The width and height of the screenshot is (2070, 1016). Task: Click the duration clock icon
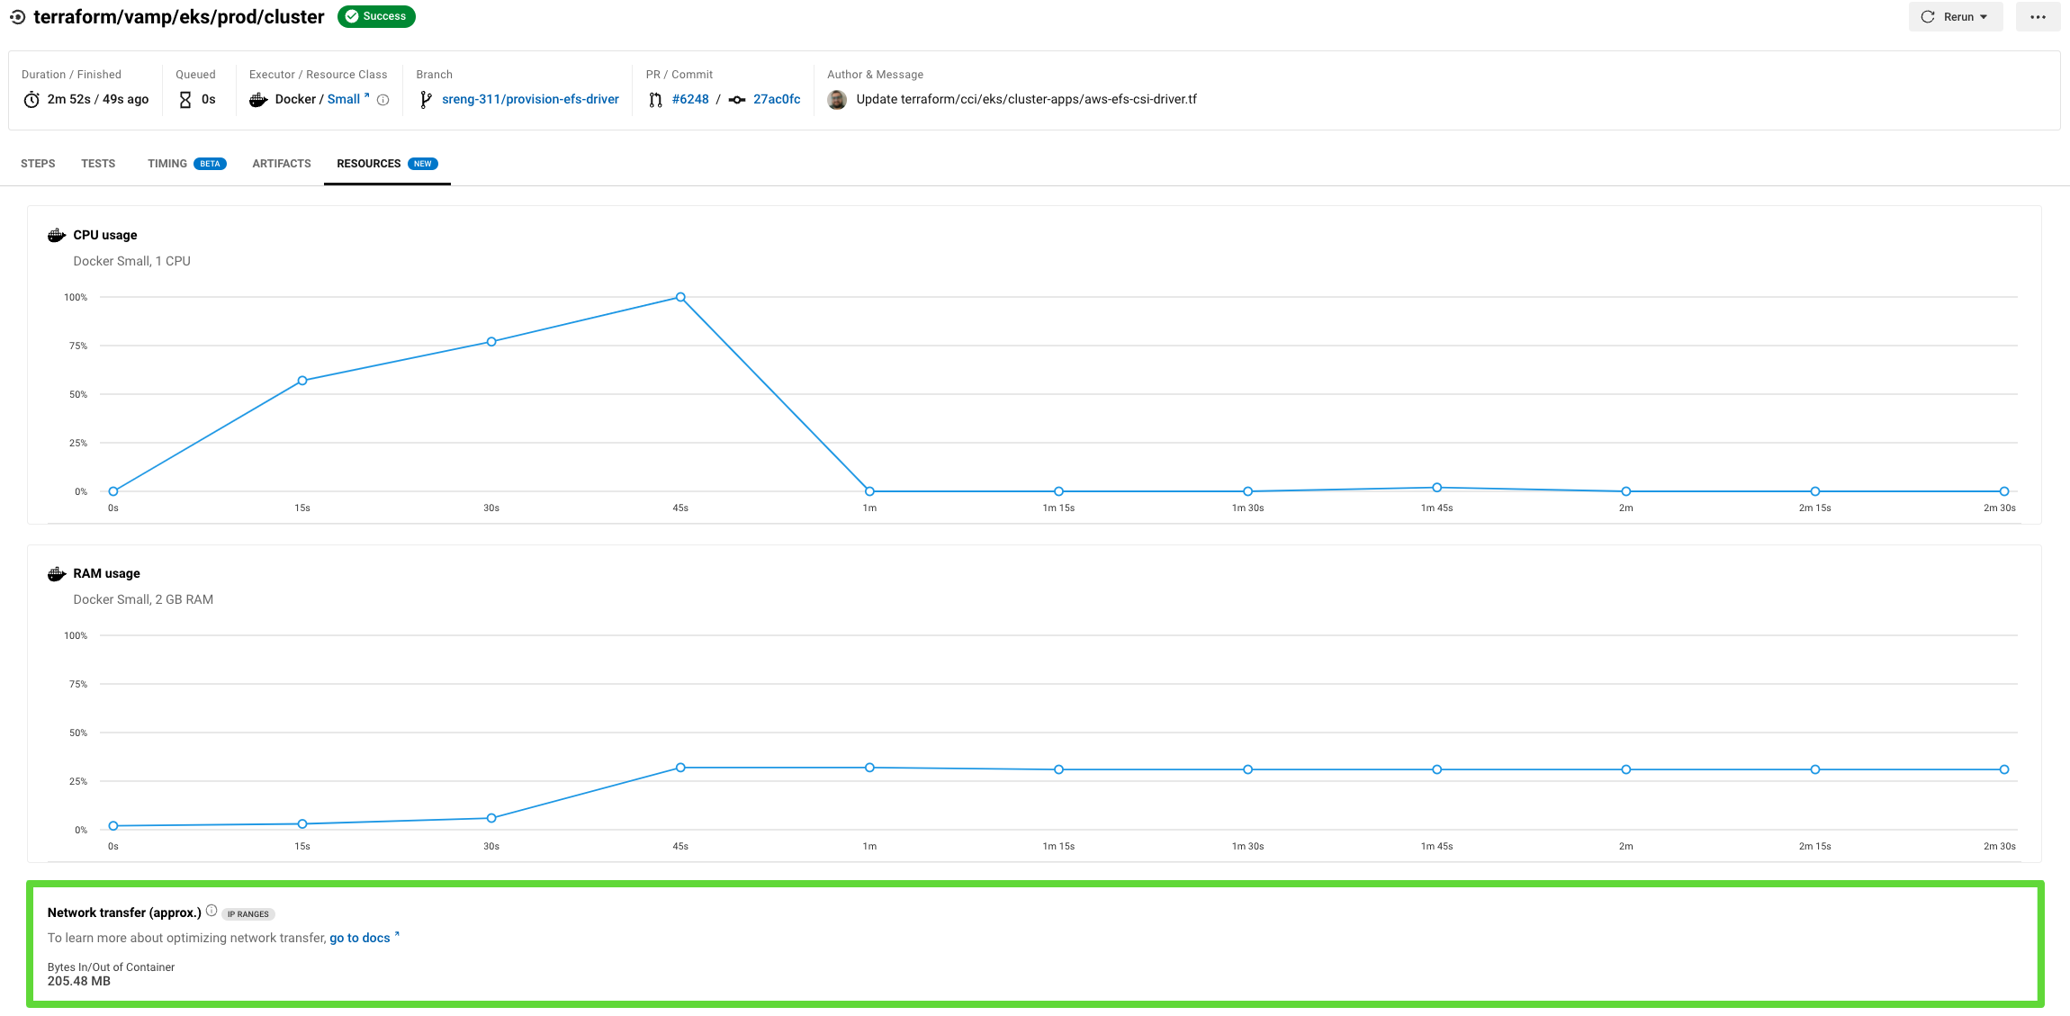[31, 99]
